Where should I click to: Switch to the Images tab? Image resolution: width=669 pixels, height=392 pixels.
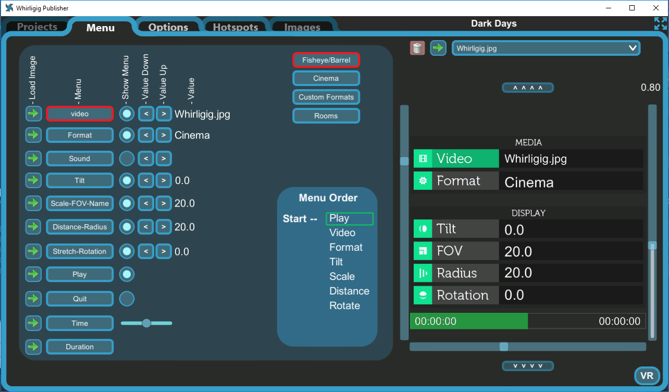(302, 27)
